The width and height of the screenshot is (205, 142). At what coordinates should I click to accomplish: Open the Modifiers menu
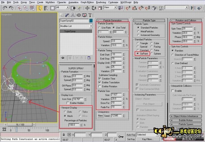click(50, 2)
